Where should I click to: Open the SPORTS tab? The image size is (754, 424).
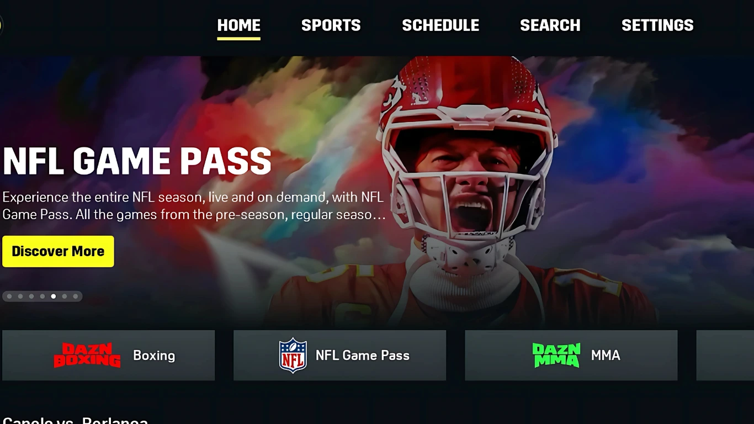pos(331,25)
